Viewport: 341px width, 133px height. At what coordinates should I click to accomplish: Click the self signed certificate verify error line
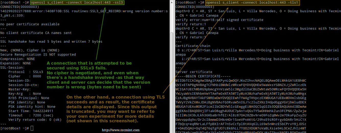219,20
